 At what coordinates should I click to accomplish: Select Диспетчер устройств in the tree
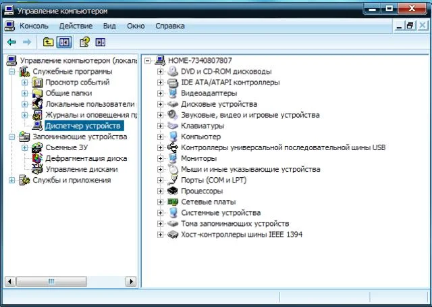click(x=83, y=126)
